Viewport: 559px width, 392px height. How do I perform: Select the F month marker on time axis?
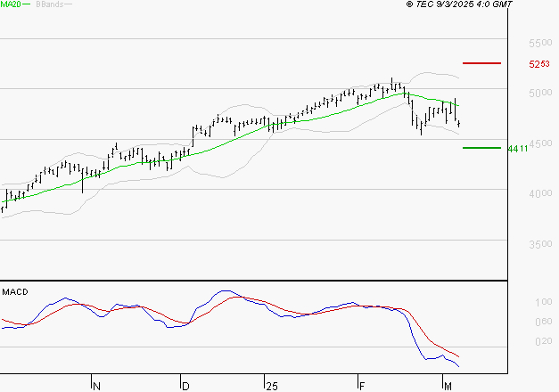click(x=362, y=387)
